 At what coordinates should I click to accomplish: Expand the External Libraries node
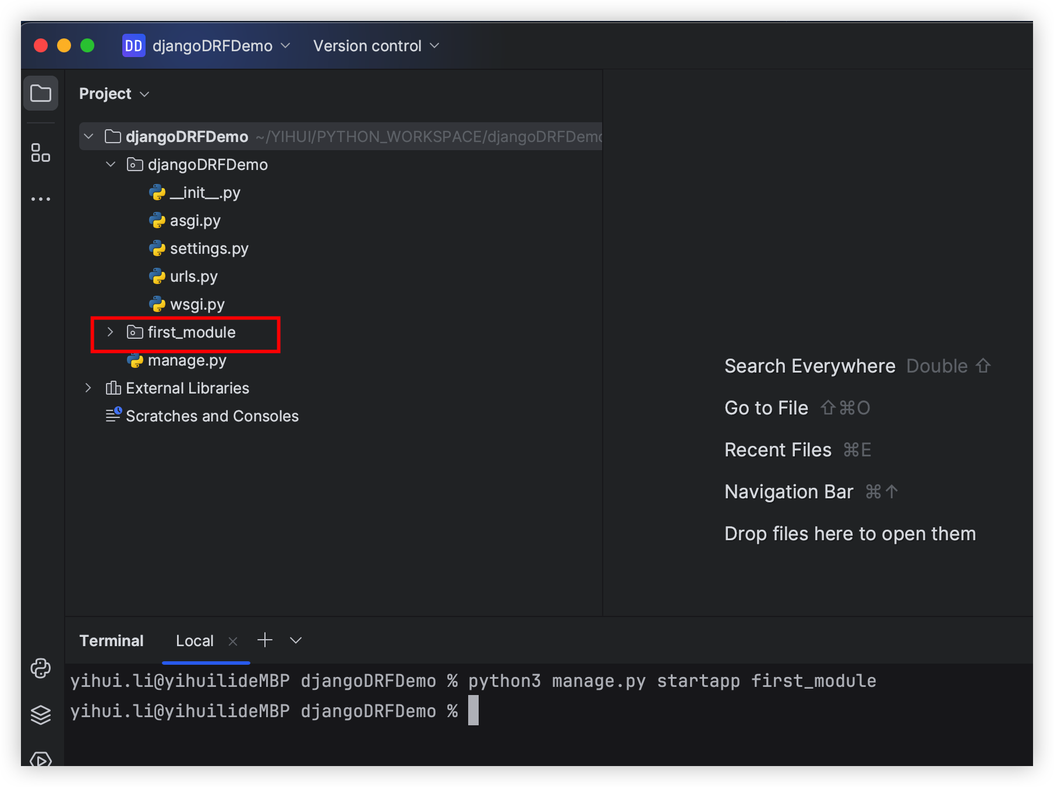click(x=88, y=388)
